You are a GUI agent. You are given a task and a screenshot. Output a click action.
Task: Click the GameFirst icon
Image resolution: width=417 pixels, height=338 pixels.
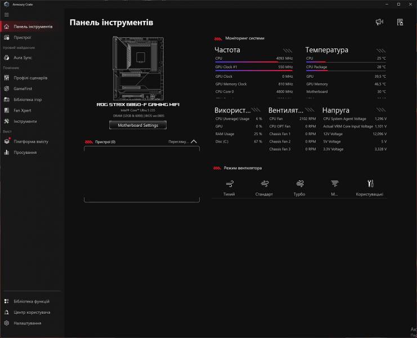point(7,88)
